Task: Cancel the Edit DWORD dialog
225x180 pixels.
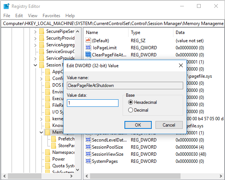Action: click(169, 125)
